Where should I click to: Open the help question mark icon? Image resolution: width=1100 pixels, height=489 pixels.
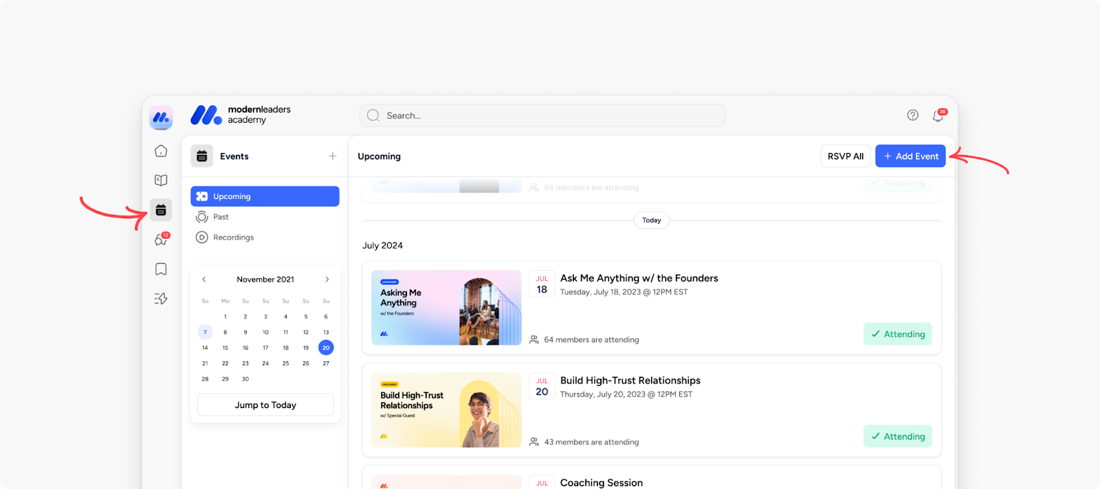[x=913, y=115]
